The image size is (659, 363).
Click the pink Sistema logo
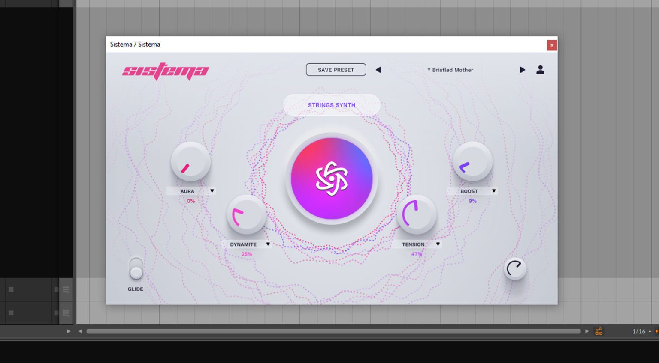(165, 71)
